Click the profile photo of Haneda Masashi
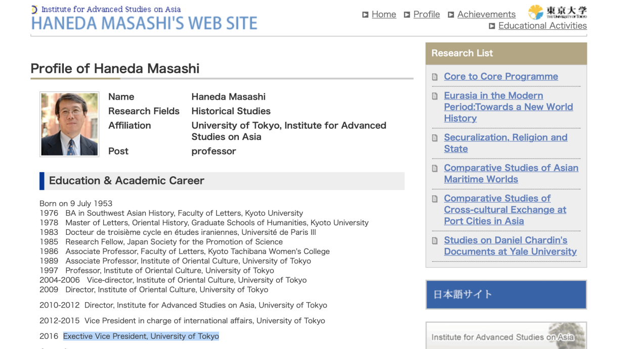Viewport: 641px width, 349px height. click(x=69, y=124)
